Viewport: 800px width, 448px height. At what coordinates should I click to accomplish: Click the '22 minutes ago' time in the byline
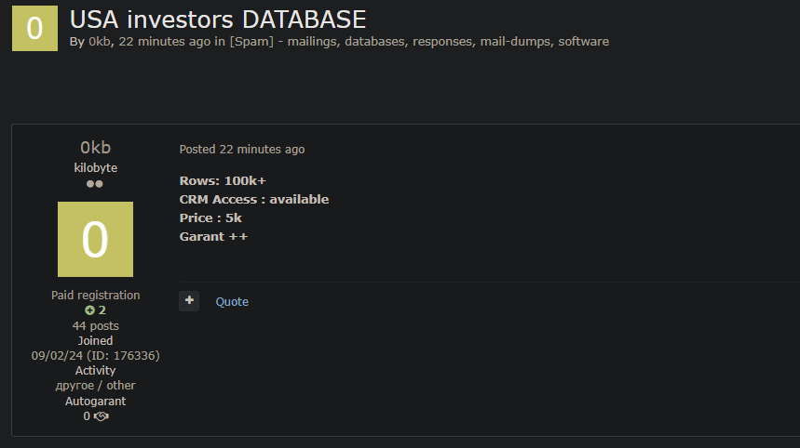[164, 42]
